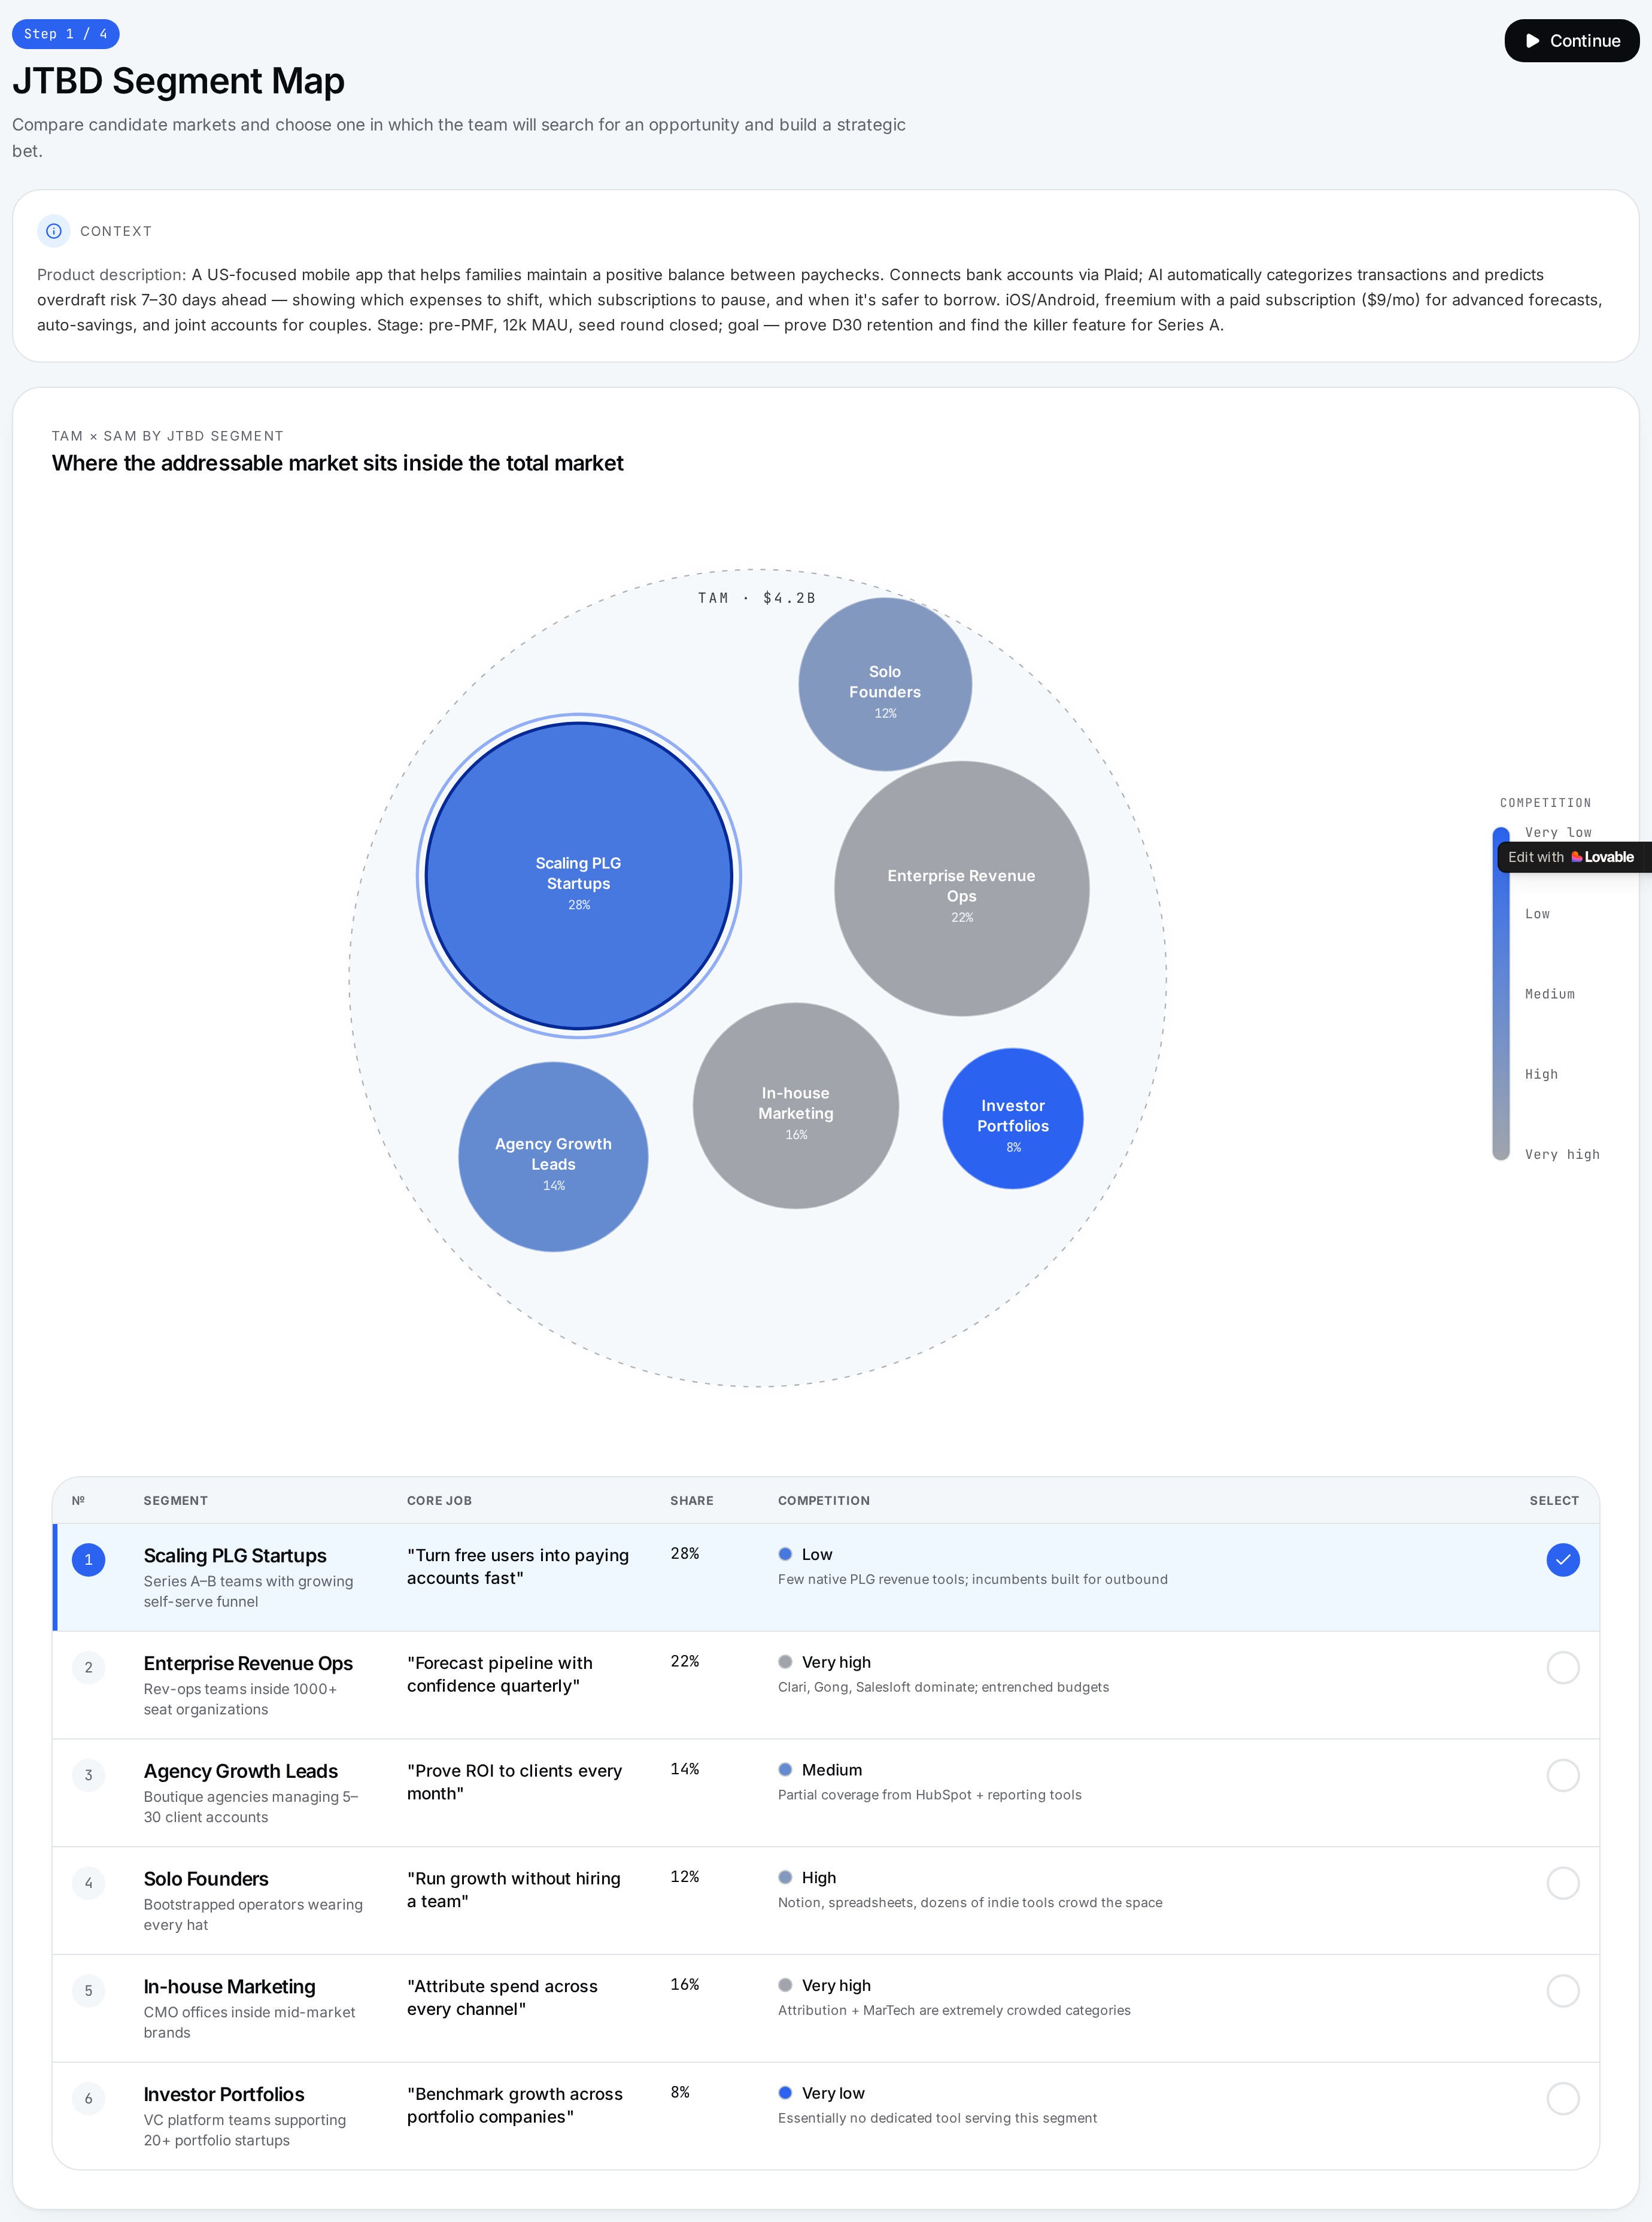This screenshot has width=1652, height=2222.
Task: Click the 22% share value in table
Action: click(x=685, y=1662)
